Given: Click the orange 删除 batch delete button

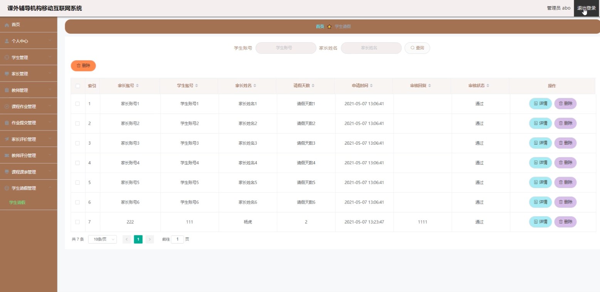Looking at the screenshot, I should coord(83,66).
